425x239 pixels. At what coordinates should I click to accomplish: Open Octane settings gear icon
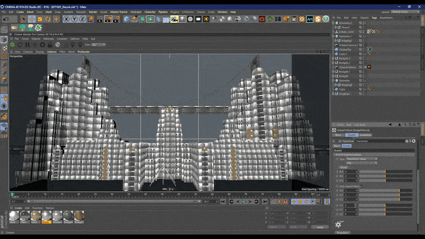[x=42, y=45]
